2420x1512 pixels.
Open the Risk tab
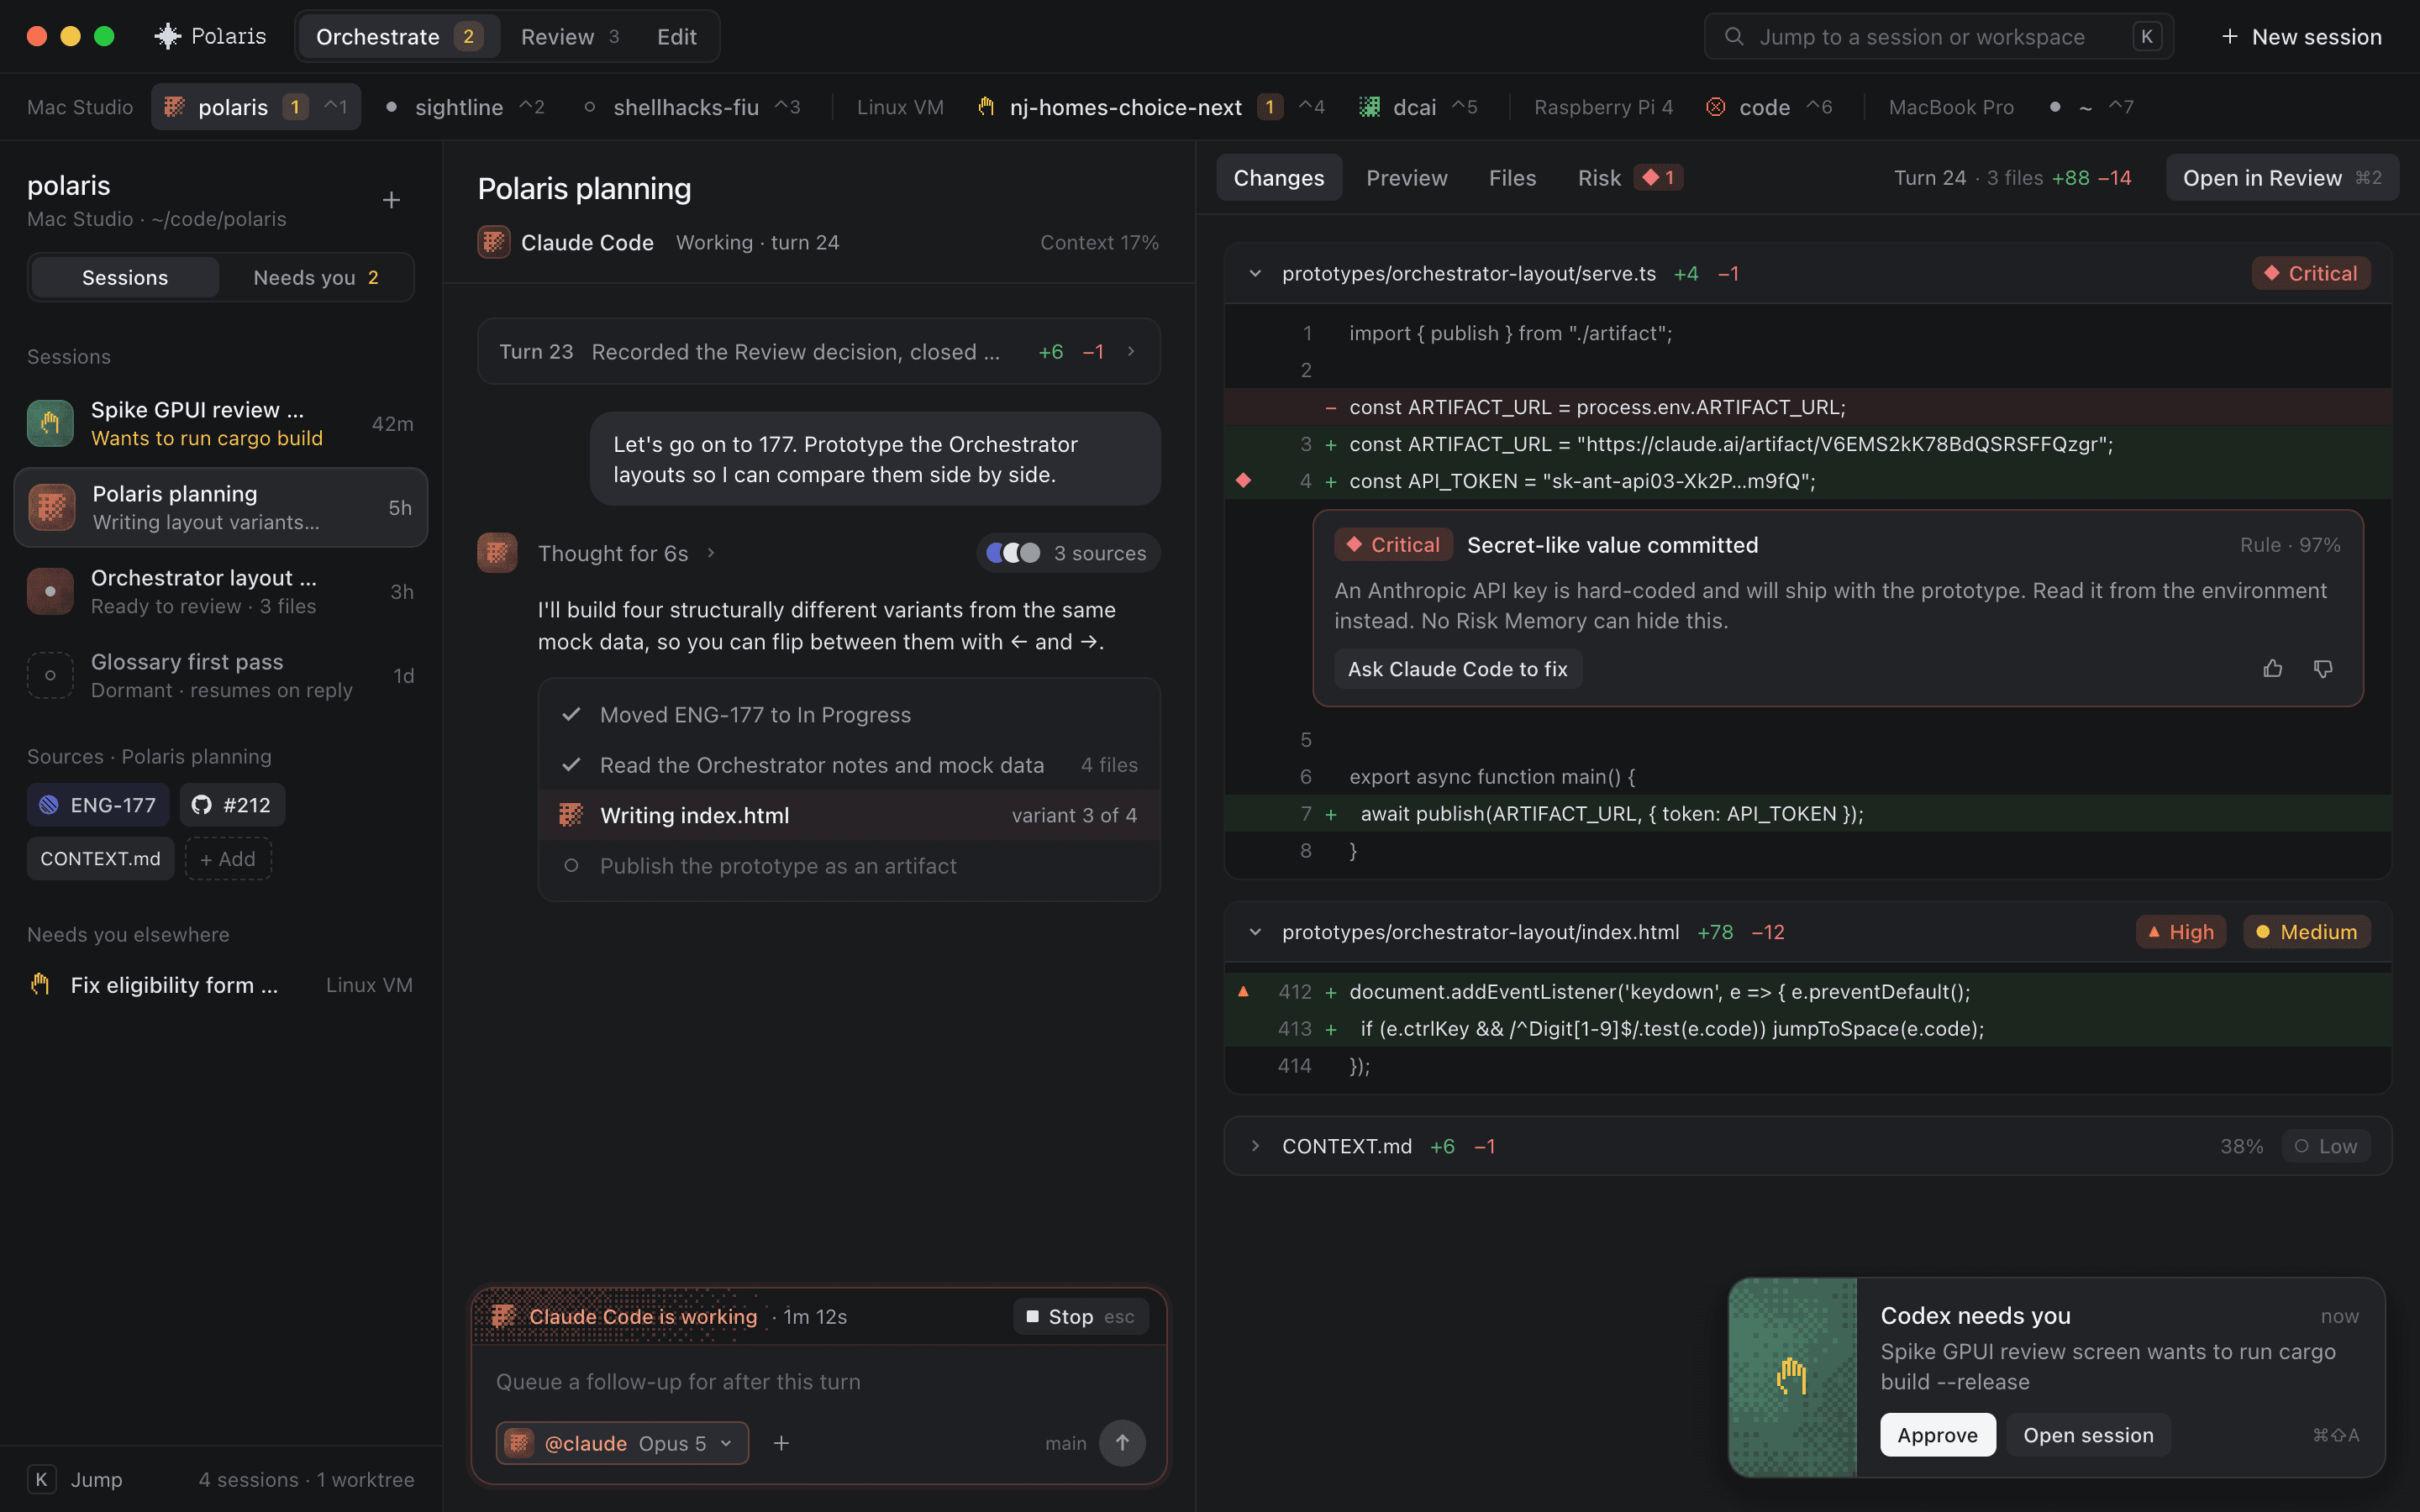pyautogui.click(x=1630, y=178)
